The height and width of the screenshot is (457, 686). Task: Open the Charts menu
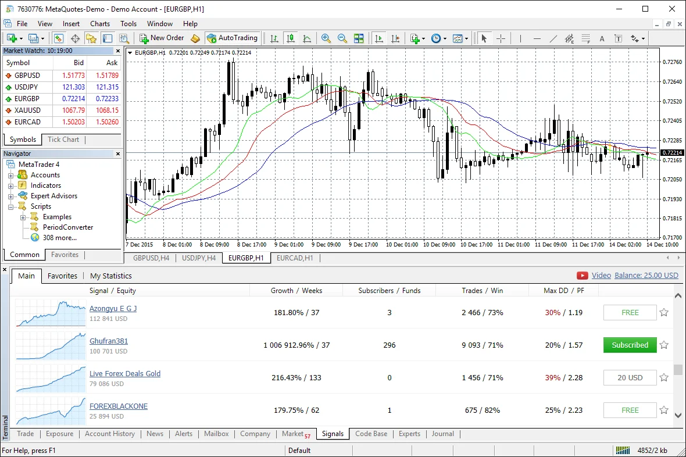[x=99, y=24]
